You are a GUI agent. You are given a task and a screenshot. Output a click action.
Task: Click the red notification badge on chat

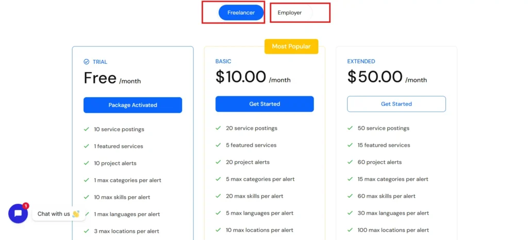[26, 205]
